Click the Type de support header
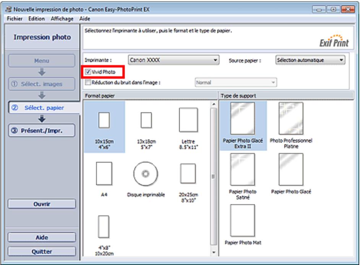Viewport: 360px width, 265px height. 286,96
